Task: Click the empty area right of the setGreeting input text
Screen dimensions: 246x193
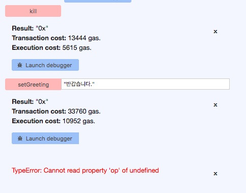Action: click(161, 84)
